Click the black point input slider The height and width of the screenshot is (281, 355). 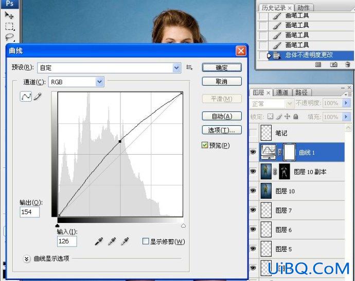click(58, 226)
